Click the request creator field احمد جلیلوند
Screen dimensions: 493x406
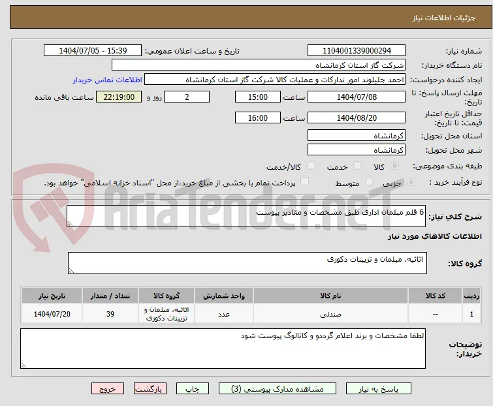275,80
